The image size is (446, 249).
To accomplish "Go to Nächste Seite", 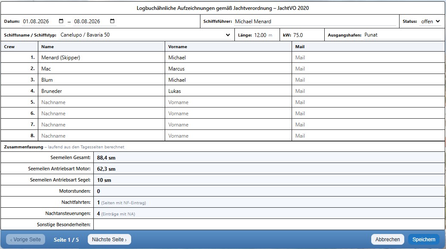I will click(109, 240).
